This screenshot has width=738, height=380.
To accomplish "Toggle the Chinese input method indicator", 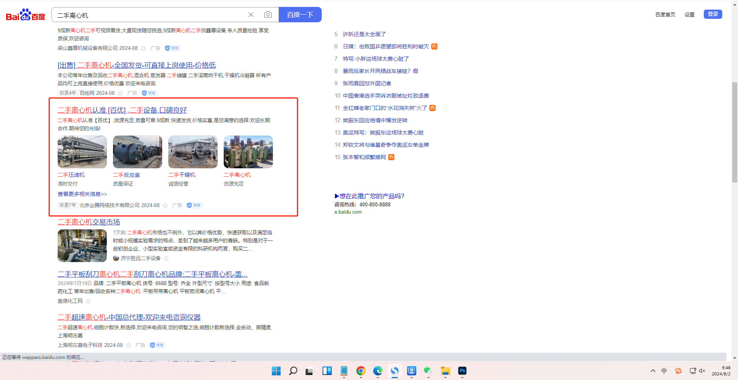I will (x=664, y=371).
